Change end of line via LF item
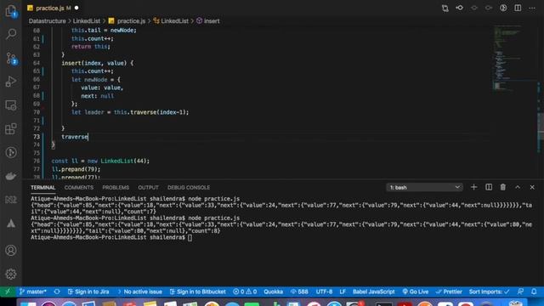 coord(343,292)
